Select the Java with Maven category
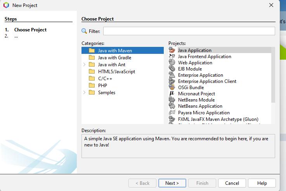This screenshot has height=191, width=286. tap(123, 50)
